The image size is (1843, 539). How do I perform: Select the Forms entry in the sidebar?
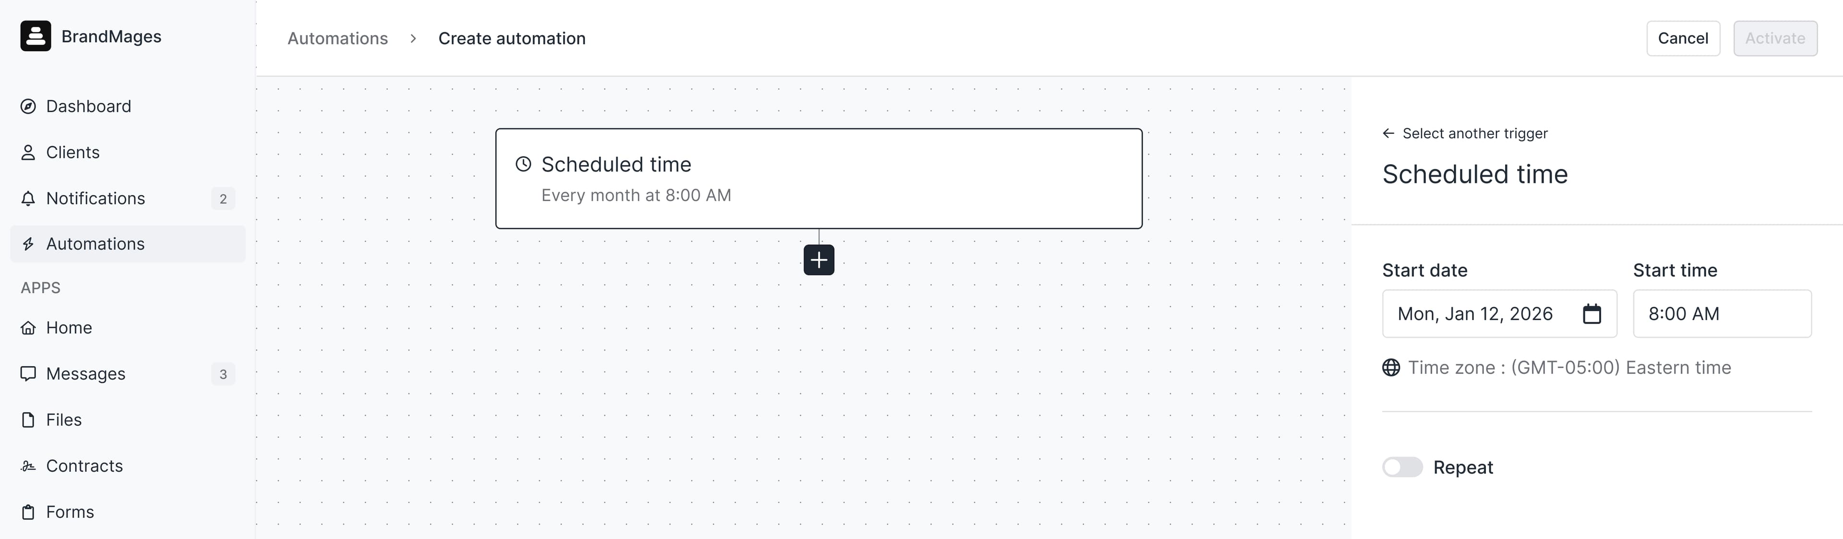coord(70,511)
